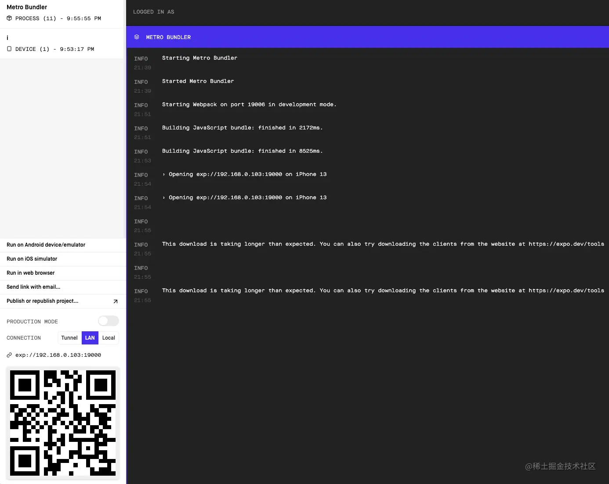This screenshot has height=484, width=609.
Task: Click the layers icon in the Metro Bundler header
Action: (137, 37)
